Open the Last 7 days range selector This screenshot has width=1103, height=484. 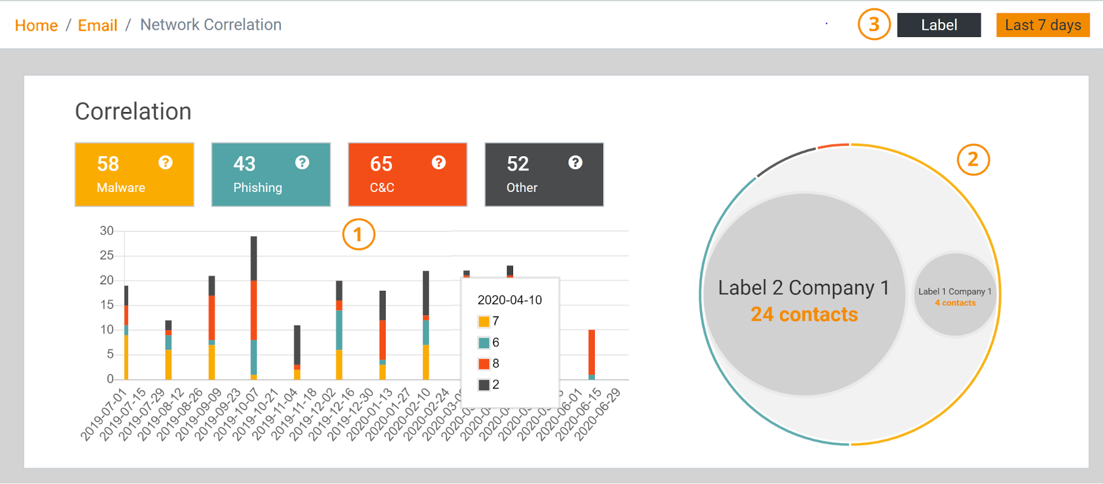[x=1042, y=25]
